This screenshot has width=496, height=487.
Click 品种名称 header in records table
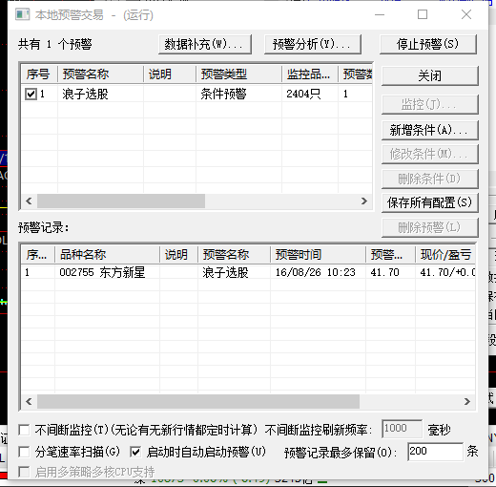tap(107, 255)
